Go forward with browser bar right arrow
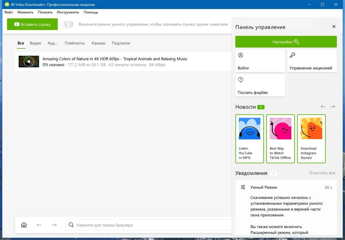The image size is (345, 240). click(54, 225)
